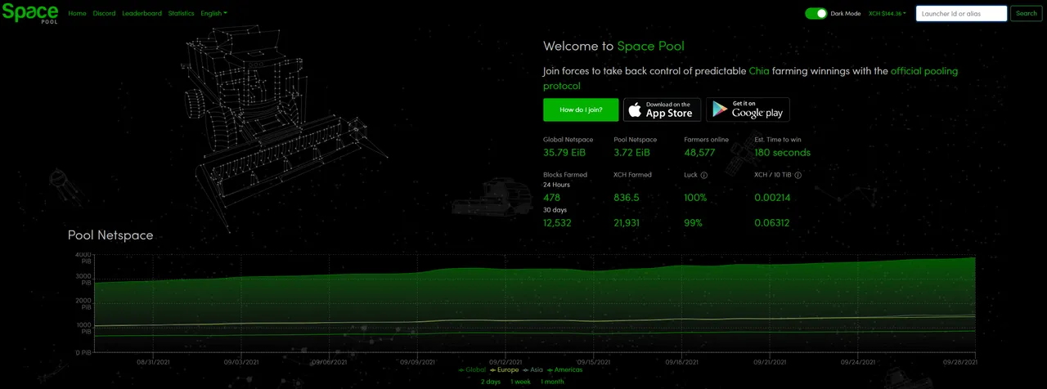Click the Space Pool logo

click(30, 13)
